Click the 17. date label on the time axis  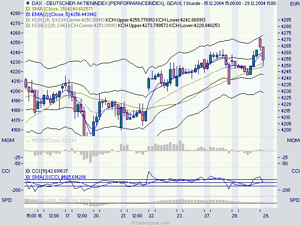[x=68, y=216]
